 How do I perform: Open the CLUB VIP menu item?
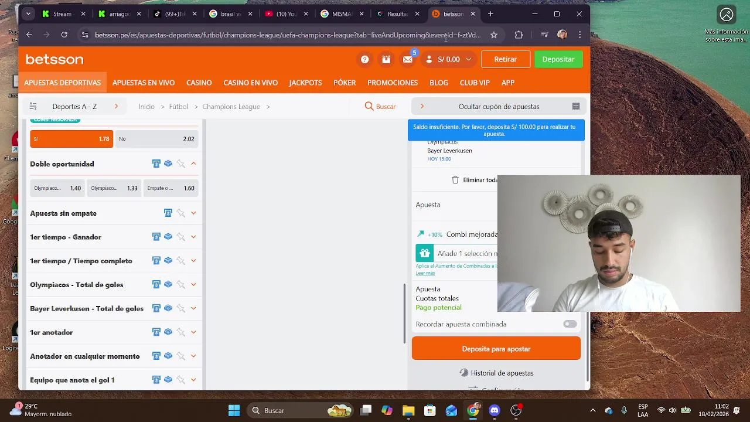coord(475,83)
